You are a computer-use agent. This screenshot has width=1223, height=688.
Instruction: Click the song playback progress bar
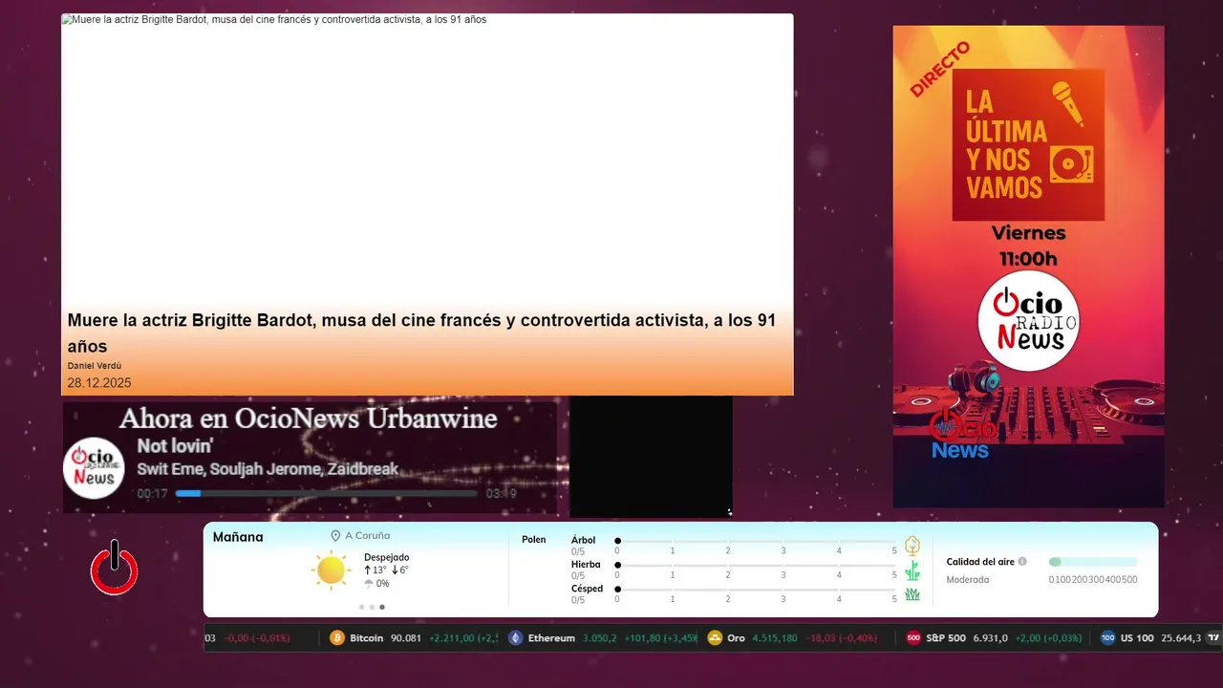(x=326, y=493)
